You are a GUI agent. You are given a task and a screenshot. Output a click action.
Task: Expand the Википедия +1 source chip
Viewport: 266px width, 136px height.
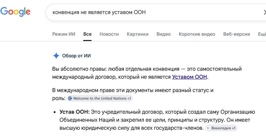coord(221,128)
